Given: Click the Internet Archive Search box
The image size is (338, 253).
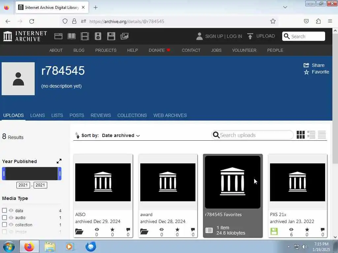Looking at the screenshot, I should pyautogui.click(x=304, y=36).
